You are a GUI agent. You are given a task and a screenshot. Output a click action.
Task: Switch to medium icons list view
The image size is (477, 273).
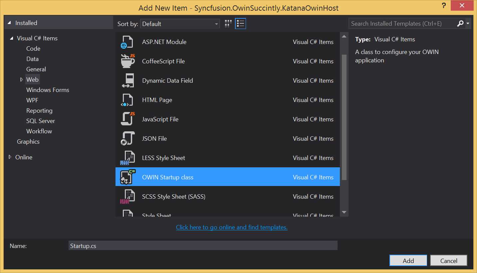point(240,23)
